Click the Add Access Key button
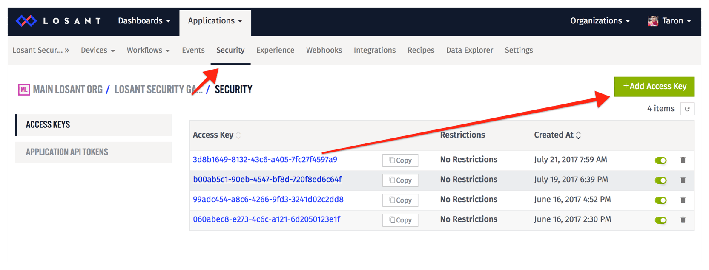This screenshot has width=709, height=270. pos(654,87)
